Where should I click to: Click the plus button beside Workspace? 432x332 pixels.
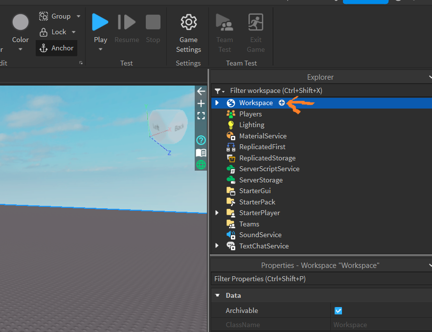[282, 103]
